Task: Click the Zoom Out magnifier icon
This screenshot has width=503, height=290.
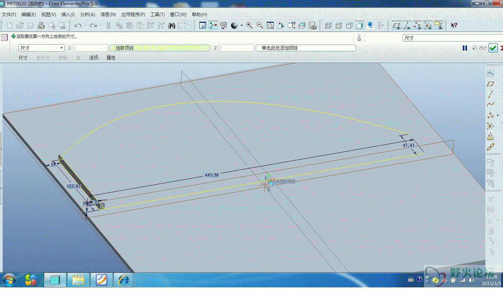Action: (260, 25)
